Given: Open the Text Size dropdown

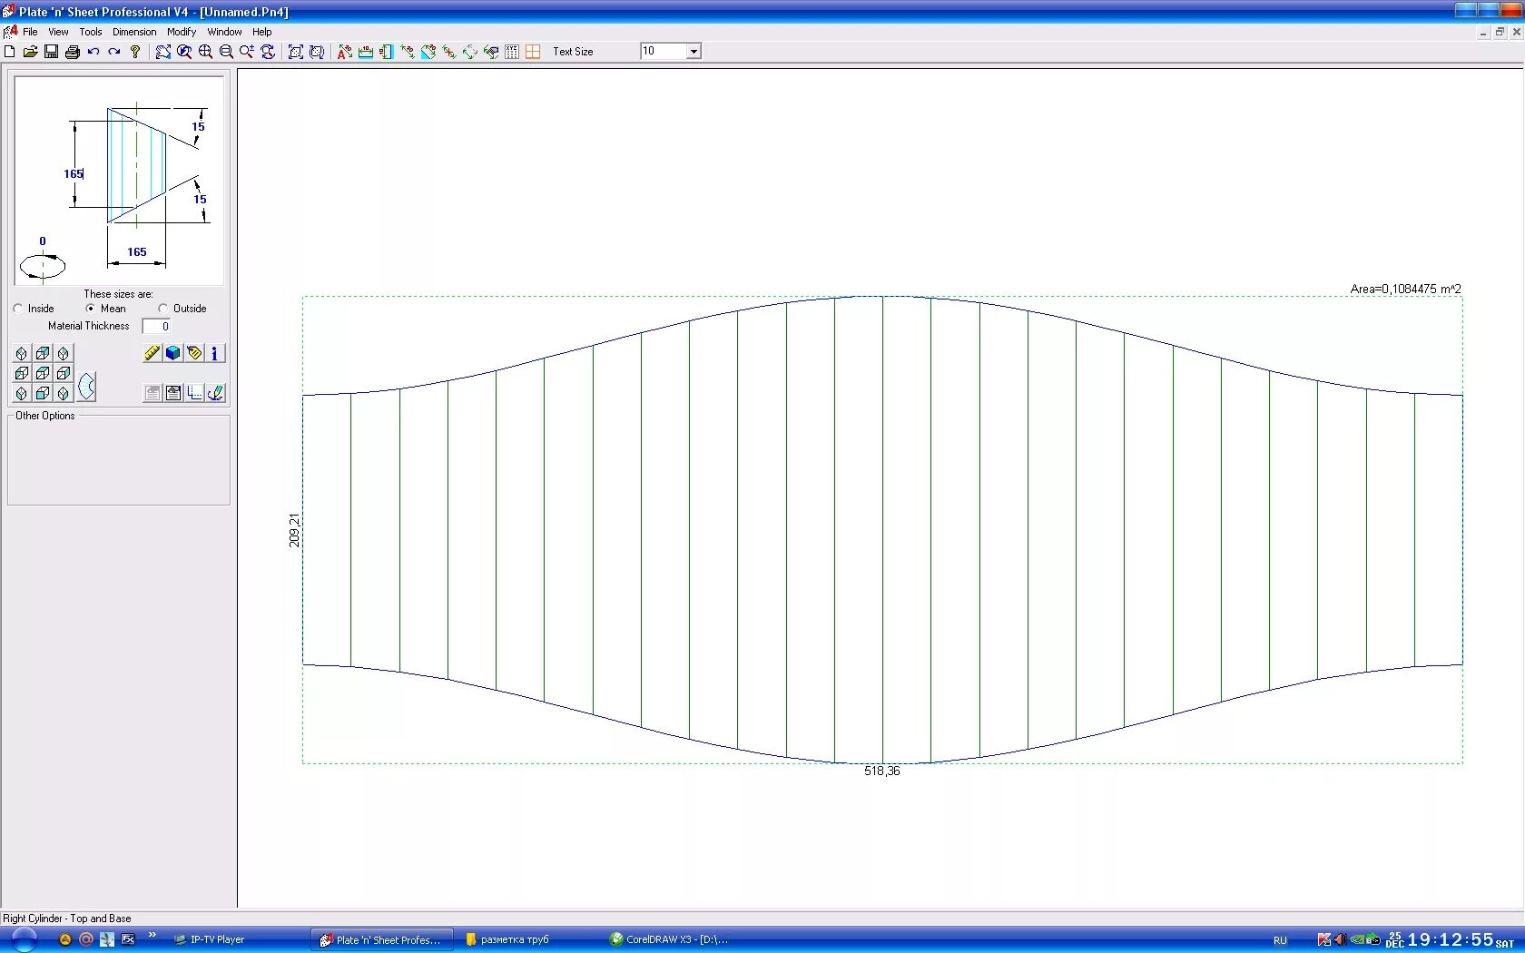Looking at the screenshot, I should 694,52.
